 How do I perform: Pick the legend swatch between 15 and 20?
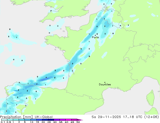click(x=39, y=120)
